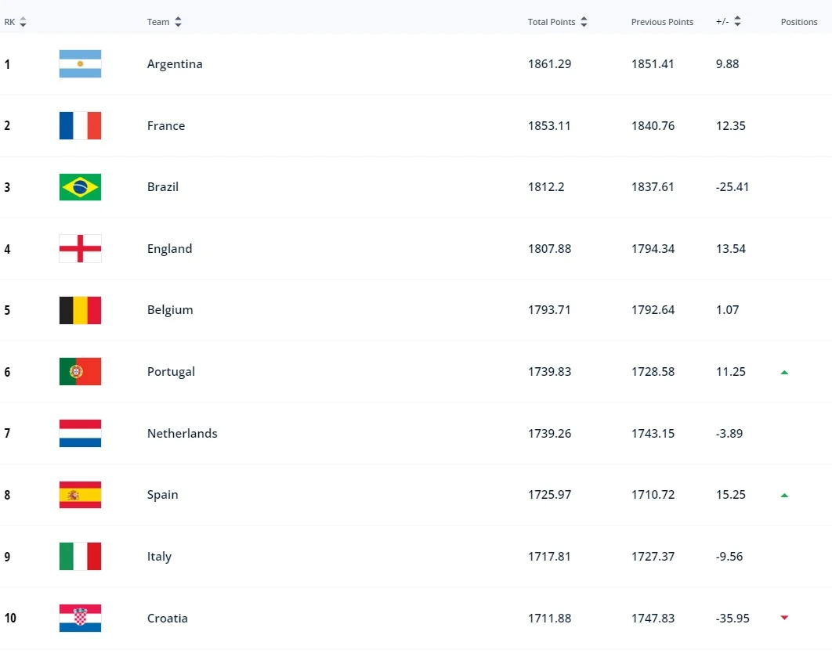This screenshot has width=832, height=653.
Task: Click the Netherlands flag icon
Action: pos(80,434)
